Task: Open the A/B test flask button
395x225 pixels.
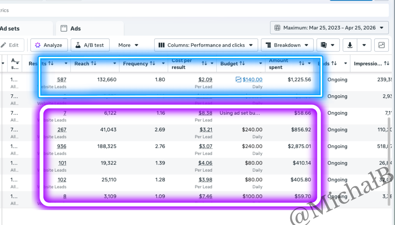Action: point(90,45)
